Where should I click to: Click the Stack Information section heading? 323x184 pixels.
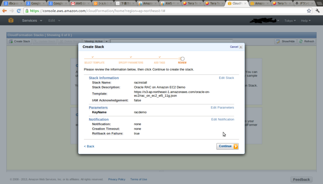click(104, 78)
